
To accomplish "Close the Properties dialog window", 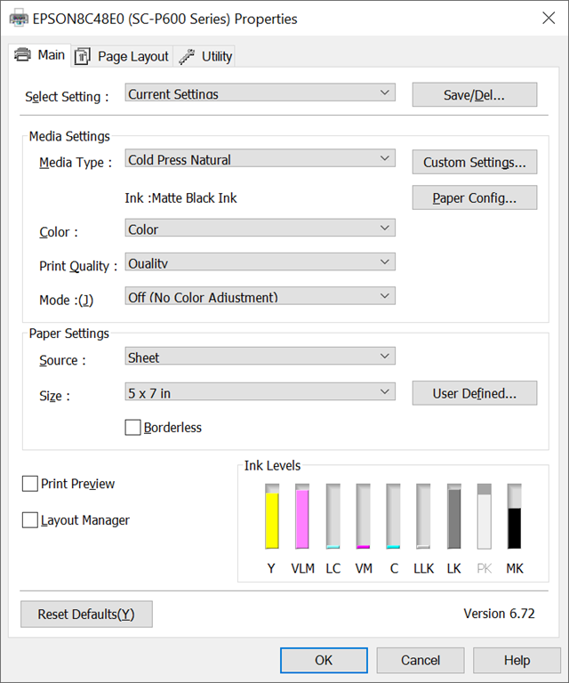I will click(549, 18).
